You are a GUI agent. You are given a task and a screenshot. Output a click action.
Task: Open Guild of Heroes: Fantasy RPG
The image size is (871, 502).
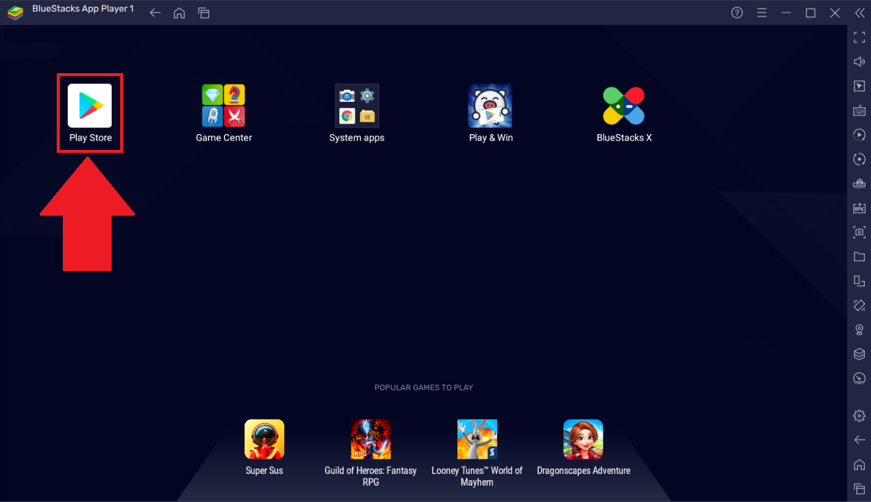tap(371, 452)
